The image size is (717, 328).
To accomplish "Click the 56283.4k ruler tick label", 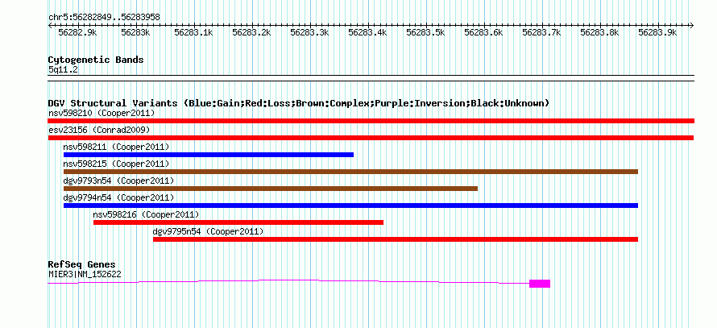I will pos(367,32).
